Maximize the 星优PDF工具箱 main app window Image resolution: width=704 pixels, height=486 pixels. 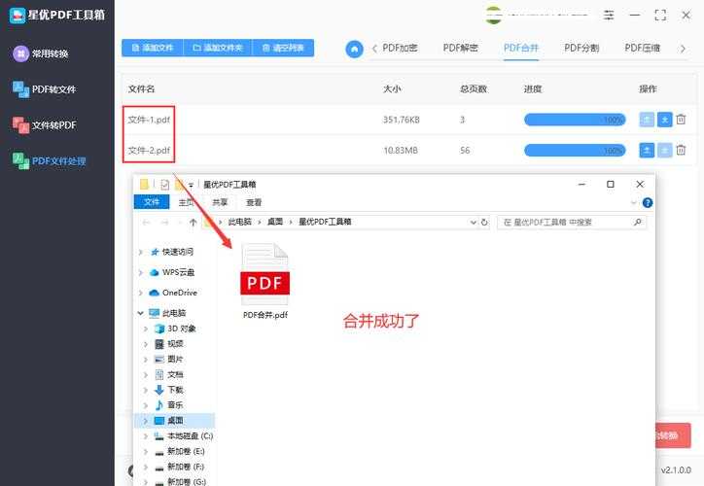(660, 16)
